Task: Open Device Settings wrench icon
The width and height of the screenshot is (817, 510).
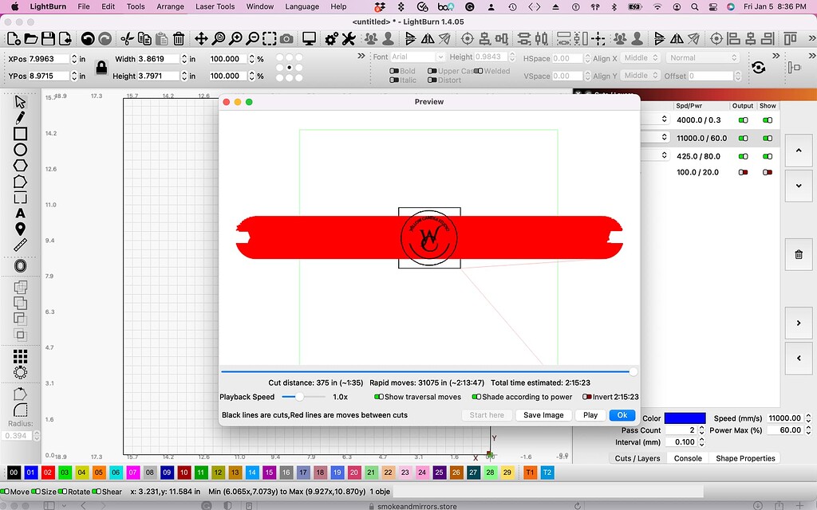Action: tap(348, 38)
